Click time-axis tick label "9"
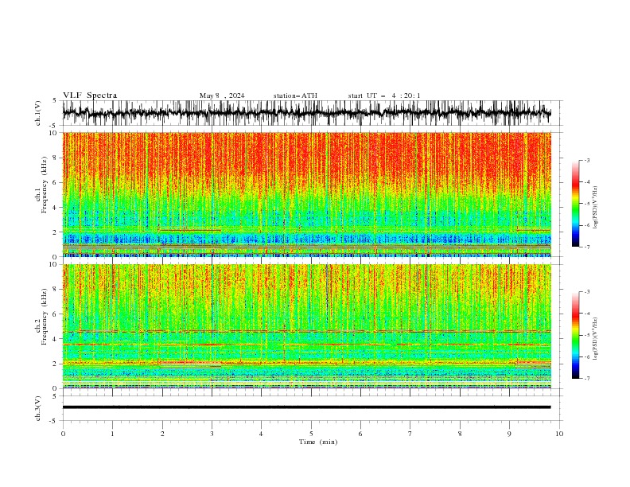This screenshot has height=487, width=630. pos(509,434)
